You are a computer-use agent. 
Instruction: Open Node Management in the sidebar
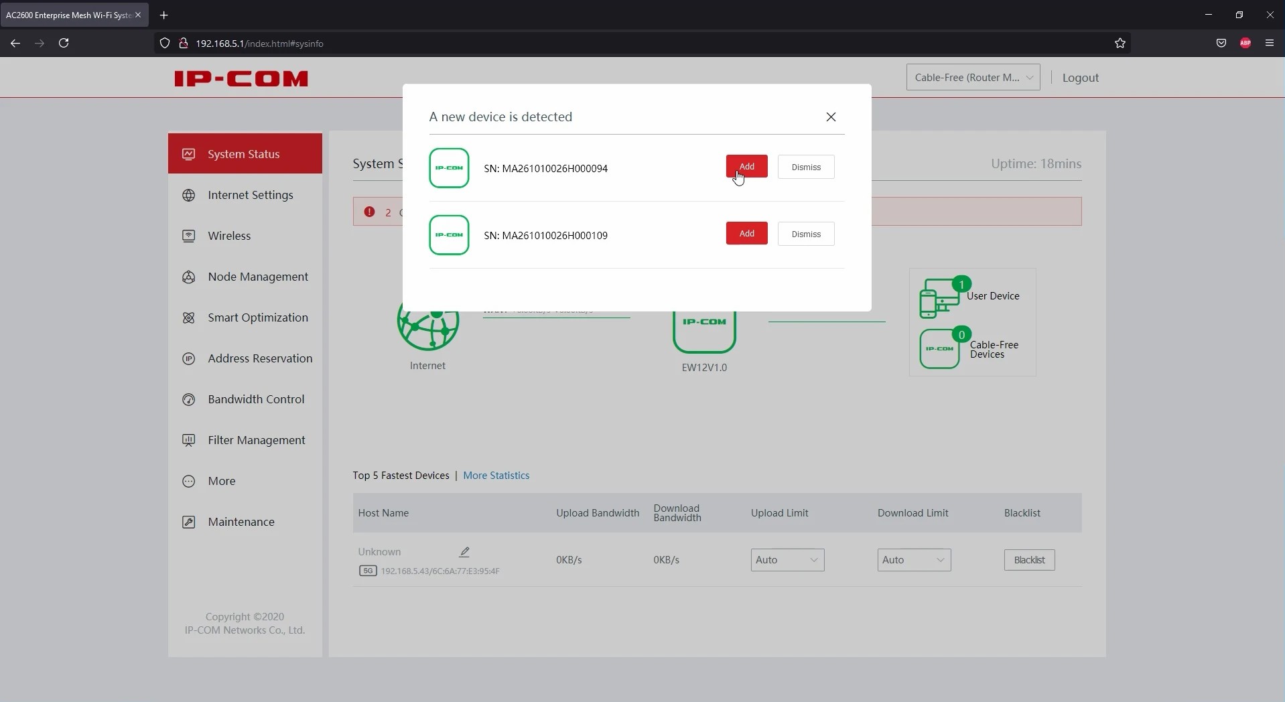click(258, 277)
